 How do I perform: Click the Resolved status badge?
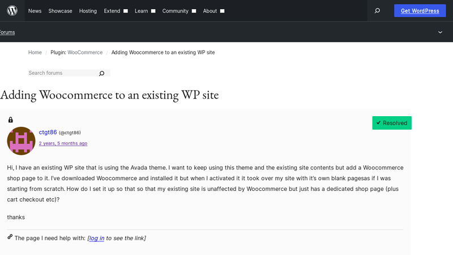click(x=392, y=123)
